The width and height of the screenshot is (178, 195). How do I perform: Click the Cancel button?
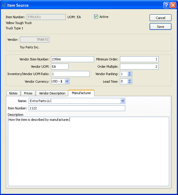160,18
